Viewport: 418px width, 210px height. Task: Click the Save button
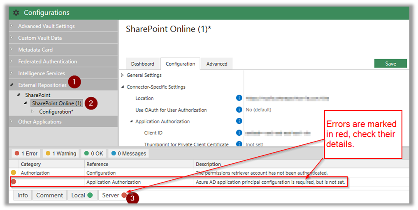(390, 64)
